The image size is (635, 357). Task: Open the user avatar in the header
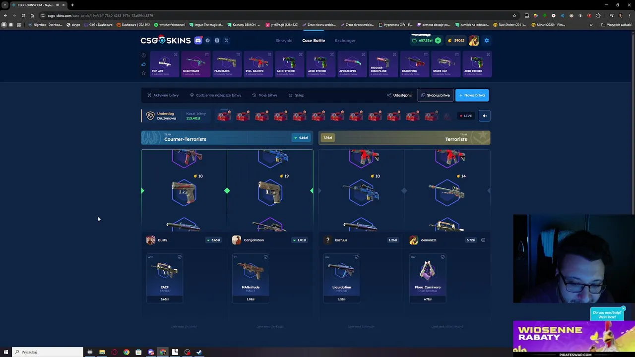point(474,41)
